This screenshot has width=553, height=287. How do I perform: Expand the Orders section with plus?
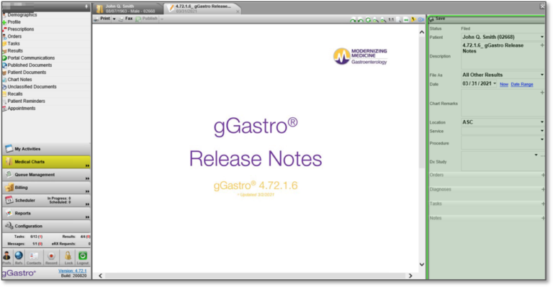[543, 175]
